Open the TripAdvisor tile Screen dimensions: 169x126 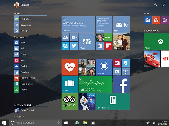point(70,101)
